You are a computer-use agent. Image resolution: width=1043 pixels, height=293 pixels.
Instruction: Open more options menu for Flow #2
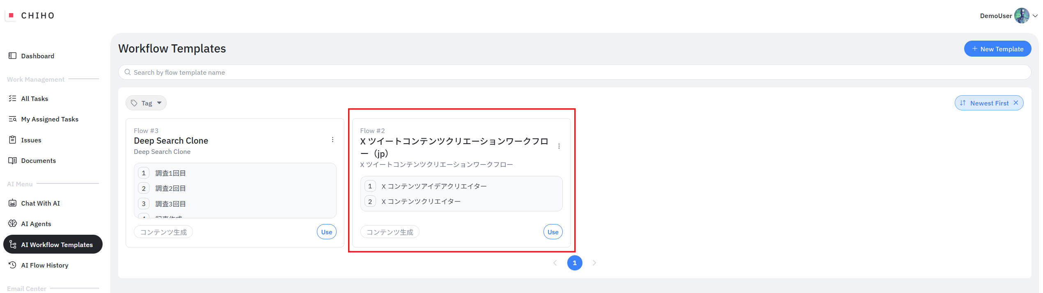click(x=559, y=146)
